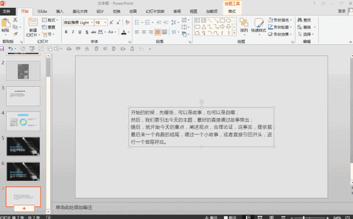Click Decrease Font Size button

coord(118,22)
